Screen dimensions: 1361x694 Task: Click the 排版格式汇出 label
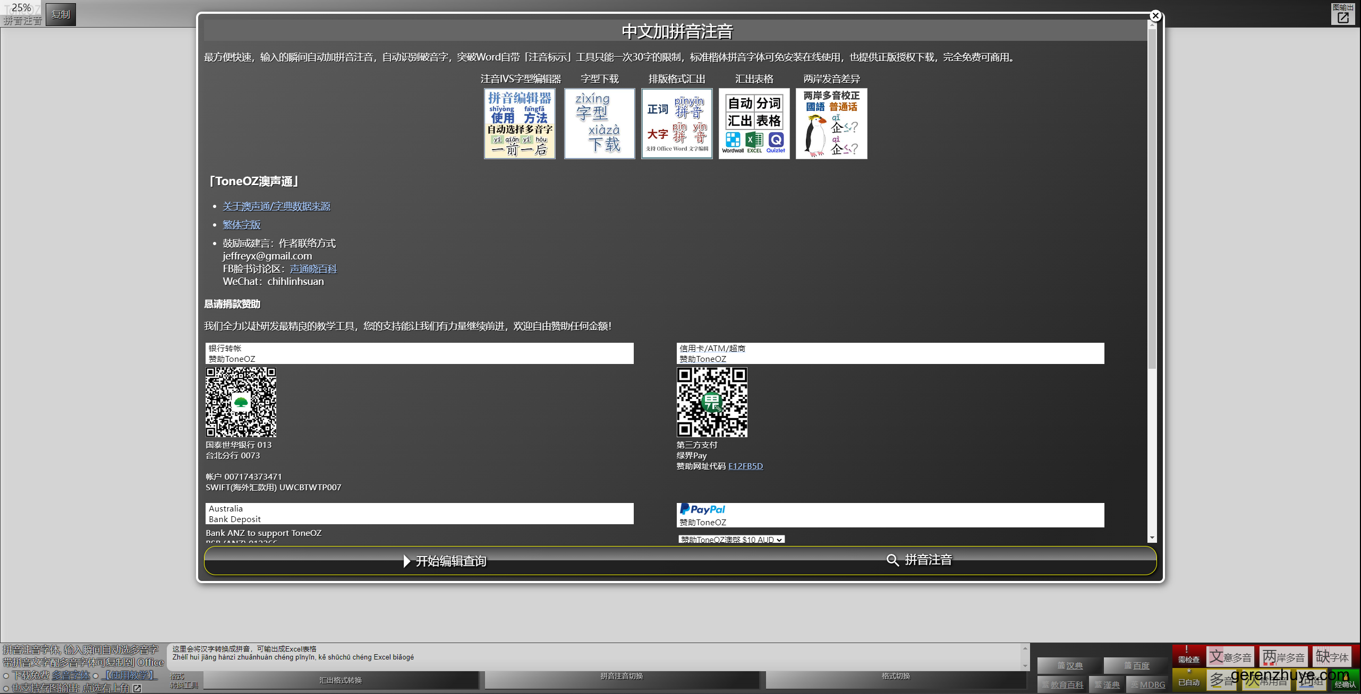point(677,79)
